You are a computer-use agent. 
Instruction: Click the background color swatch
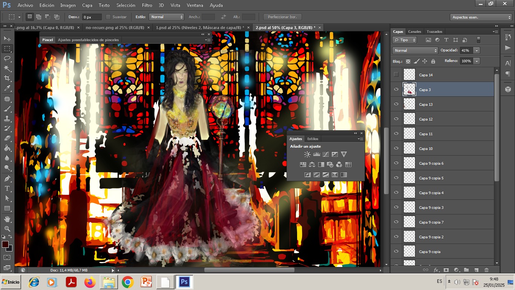9,248
